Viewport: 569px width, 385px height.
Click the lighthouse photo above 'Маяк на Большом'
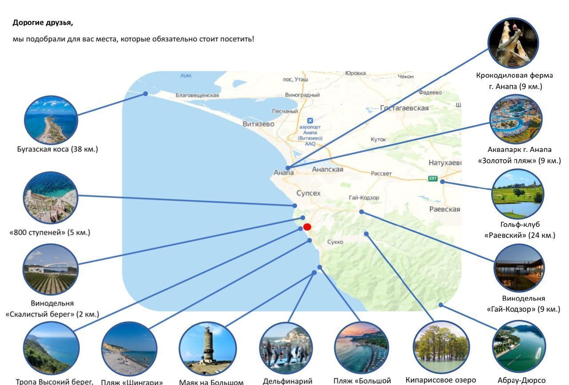(208, 349)
